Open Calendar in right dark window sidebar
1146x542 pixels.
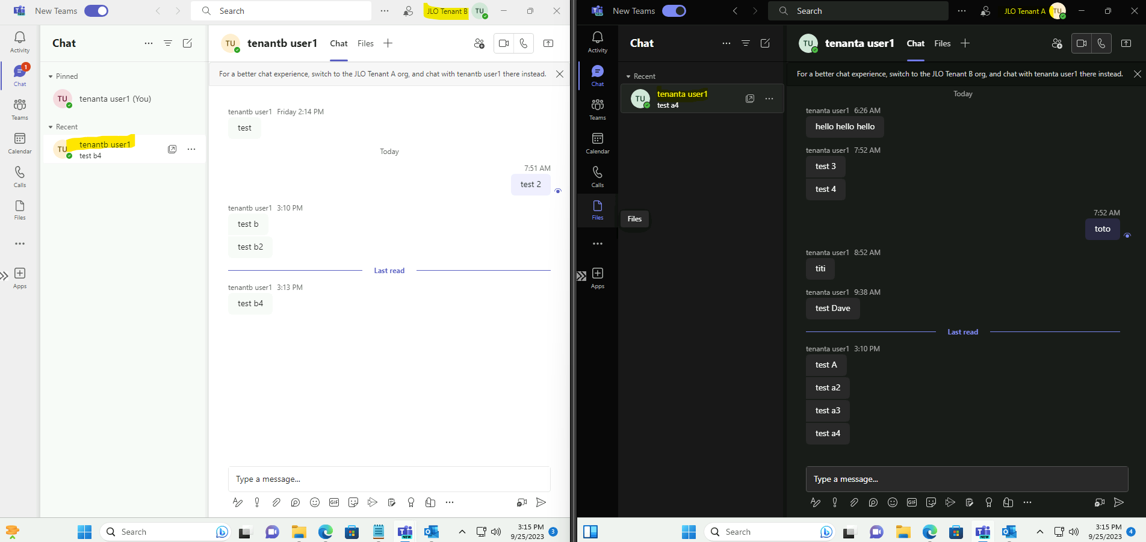[598, 143]
